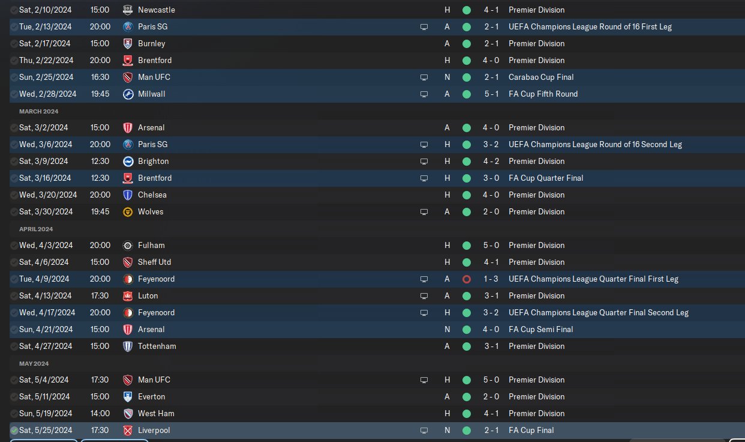Click the Everton club badge icon
The height and width of the screenshot is (442, 745).
[128, 396]
